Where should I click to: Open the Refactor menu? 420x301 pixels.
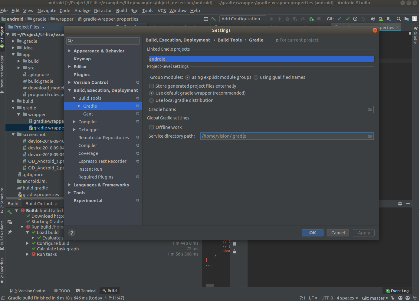[x=103, y=10]
